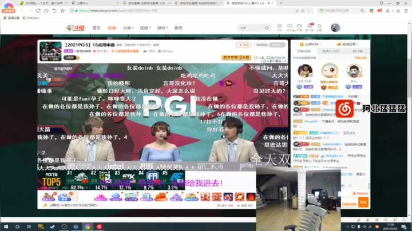This screenshot has width=412, height=231.
Task: Open the browser hamburger menu
Action: [x=406, y=11]
